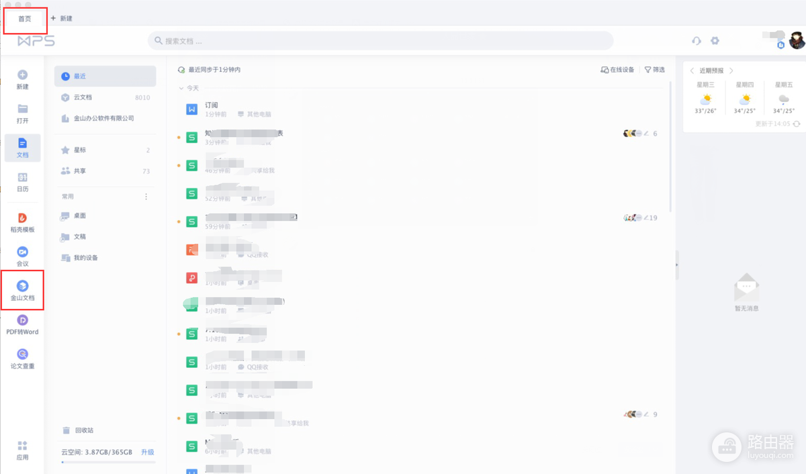
Task: Click 最近同步于1分钟内 status text
Action: [x=214, y=70]
